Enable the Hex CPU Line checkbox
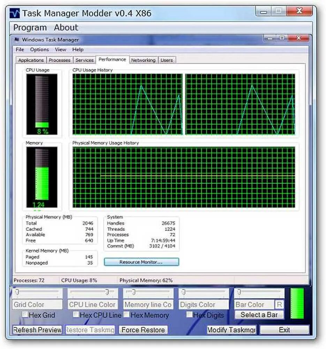 tap(76, 314)
